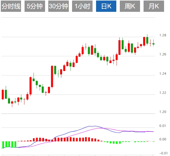This screenshot has height=156, width=170.
Task: Click the leftmost green MACD histogram bar
Action: point(3,144)
